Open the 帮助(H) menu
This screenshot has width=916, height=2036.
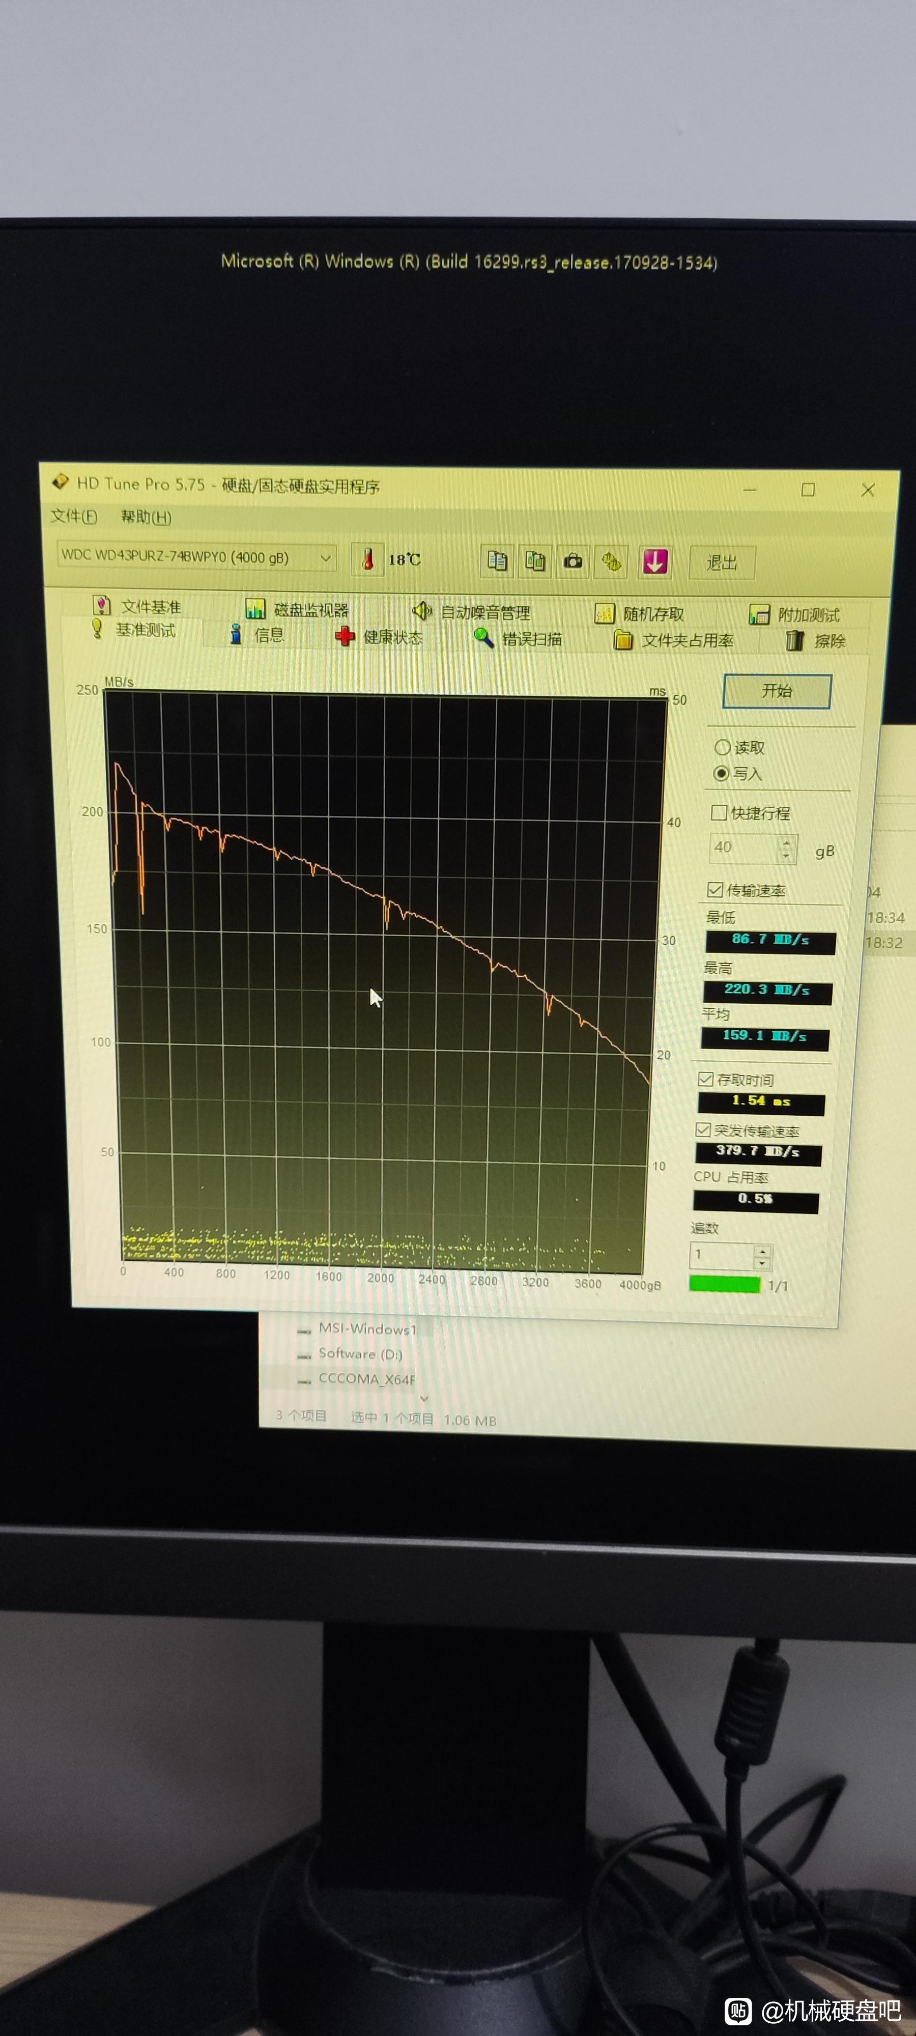pos(146,517)
